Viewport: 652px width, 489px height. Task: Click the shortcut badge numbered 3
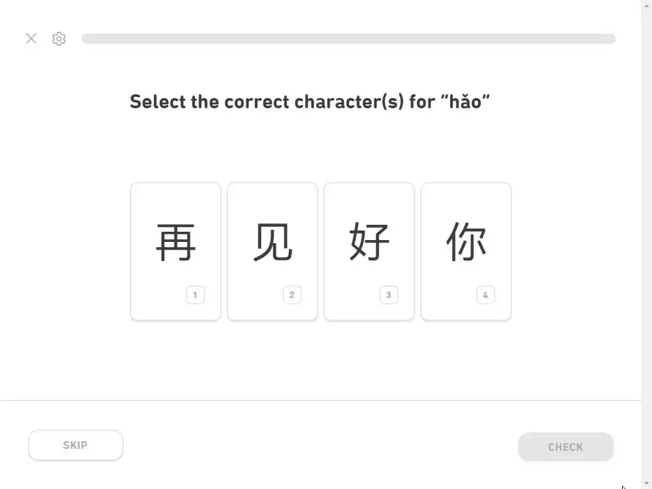click(388, 295)
